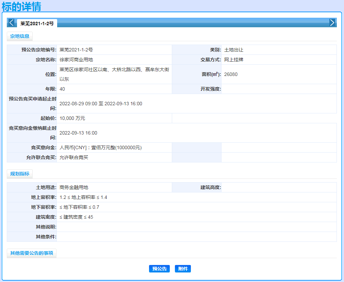Select the 允许联合竞买 label
This screenshot has width=344, height=282.
[41, 157]
